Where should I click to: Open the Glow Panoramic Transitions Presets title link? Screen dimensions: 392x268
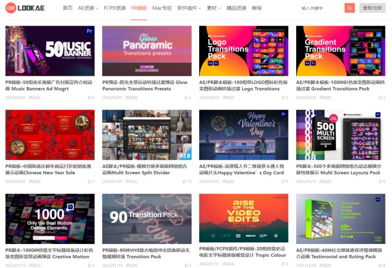[145, 86]
